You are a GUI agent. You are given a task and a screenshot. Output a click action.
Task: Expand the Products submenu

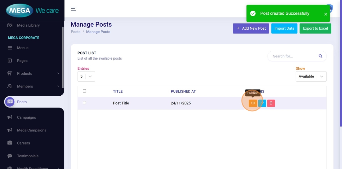58,73
